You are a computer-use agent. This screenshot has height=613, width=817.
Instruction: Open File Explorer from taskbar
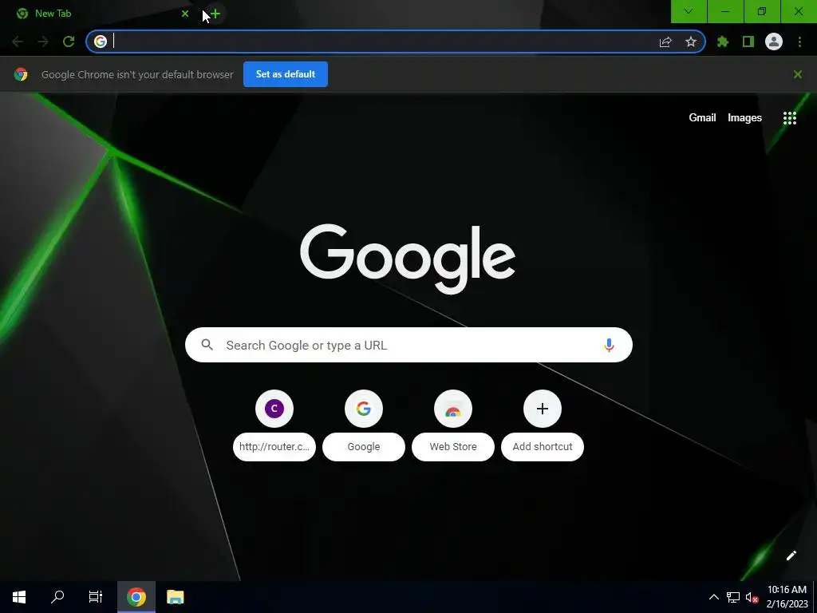coord(175,597)
